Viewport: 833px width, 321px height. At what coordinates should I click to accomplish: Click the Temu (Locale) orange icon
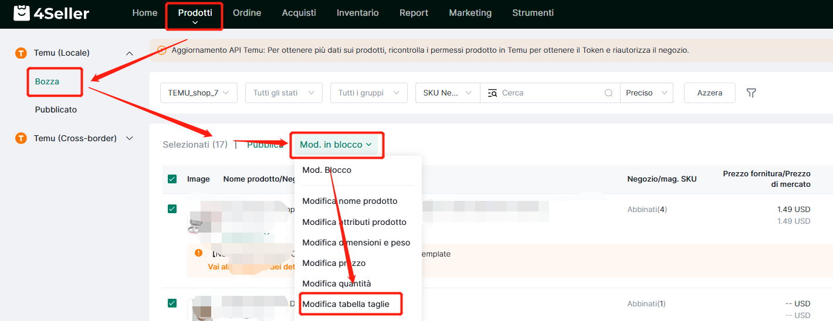21,53
